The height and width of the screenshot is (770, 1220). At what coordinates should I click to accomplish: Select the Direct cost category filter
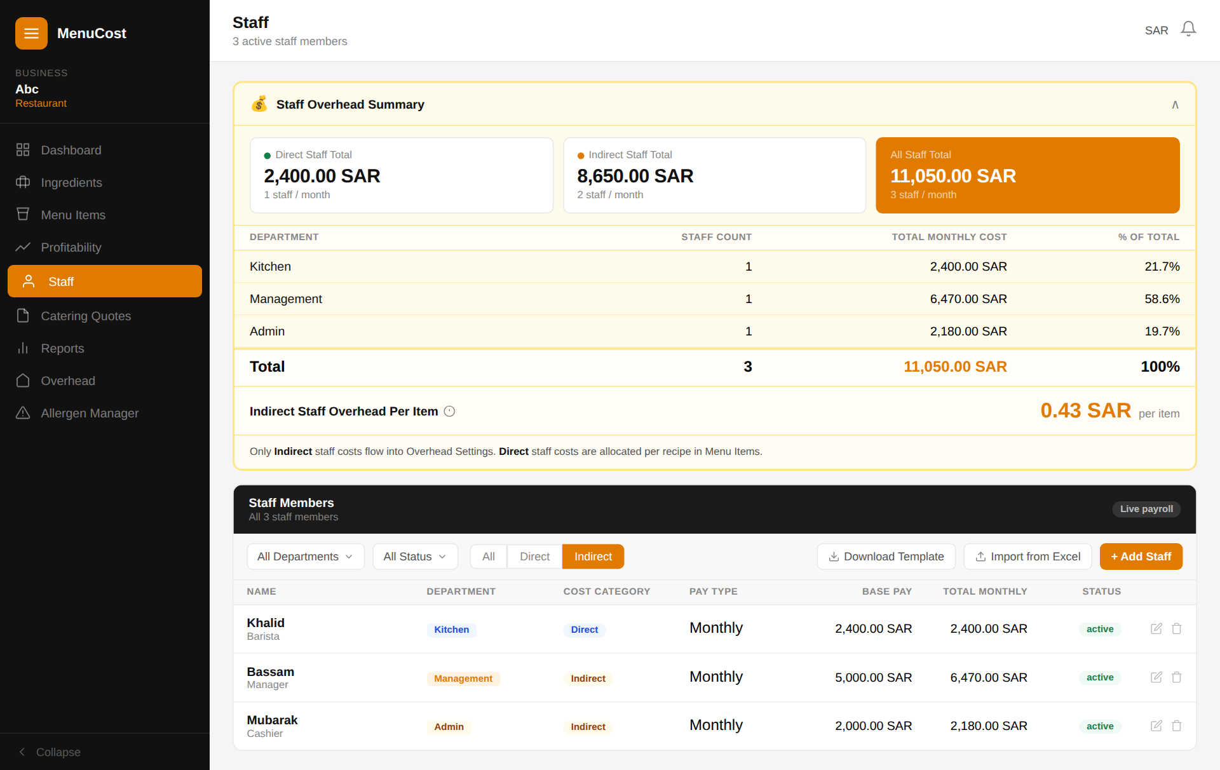tap(534, 557)
